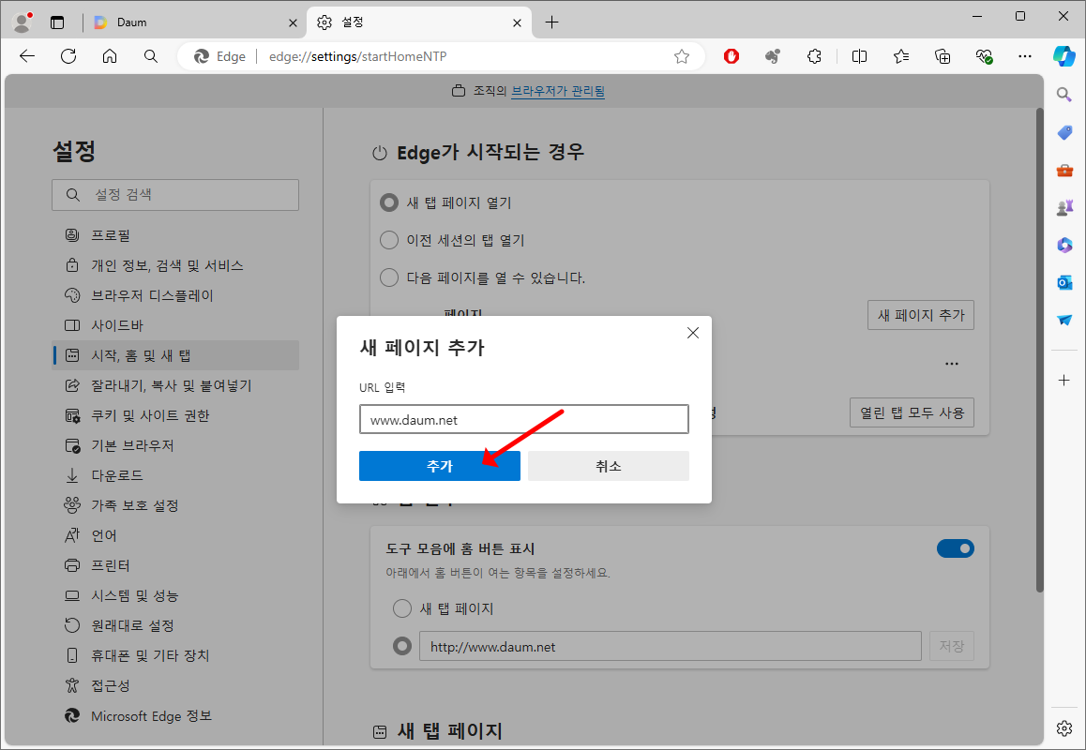Image resolution: width=1086 pixels, height=750 pixels.
Task: Reload the page with refresh icon
Action: 68,56
